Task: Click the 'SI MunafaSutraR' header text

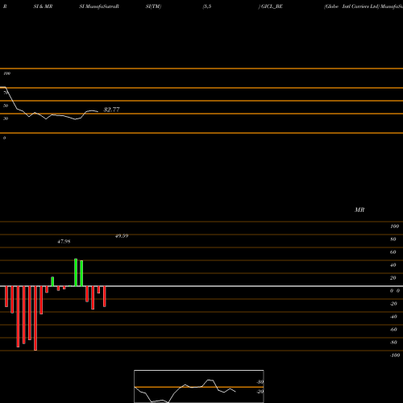Action: pos(99,6)
